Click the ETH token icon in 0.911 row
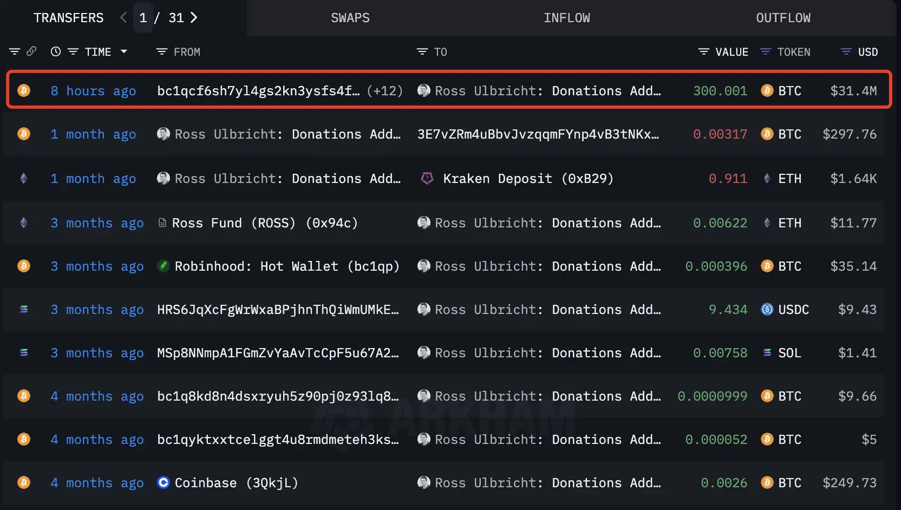This screenshot has width=901, height=510. 767,178
